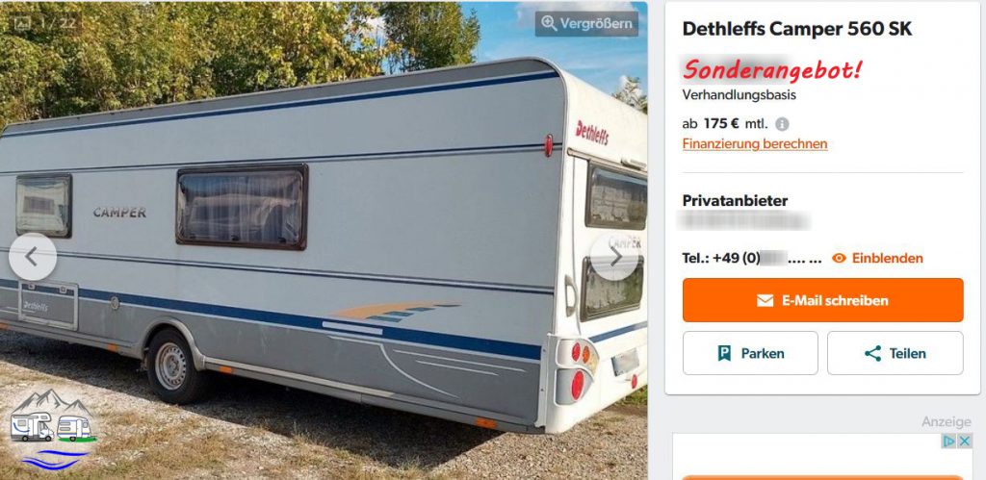
Task: Go to the previous photo with left arrow
Action: tap(33, 256)
